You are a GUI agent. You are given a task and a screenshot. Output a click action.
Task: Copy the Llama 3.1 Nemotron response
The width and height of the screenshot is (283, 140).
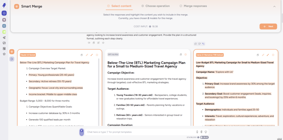258,55
